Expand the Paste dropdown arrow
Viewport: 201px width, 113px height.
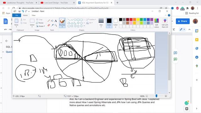(x=16, y=27)
